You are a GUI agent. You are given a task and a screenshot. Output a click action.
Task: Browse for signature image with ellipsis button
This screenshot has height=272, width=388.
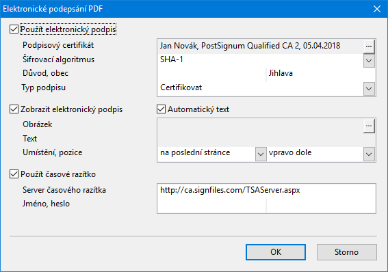coord(369,126)
